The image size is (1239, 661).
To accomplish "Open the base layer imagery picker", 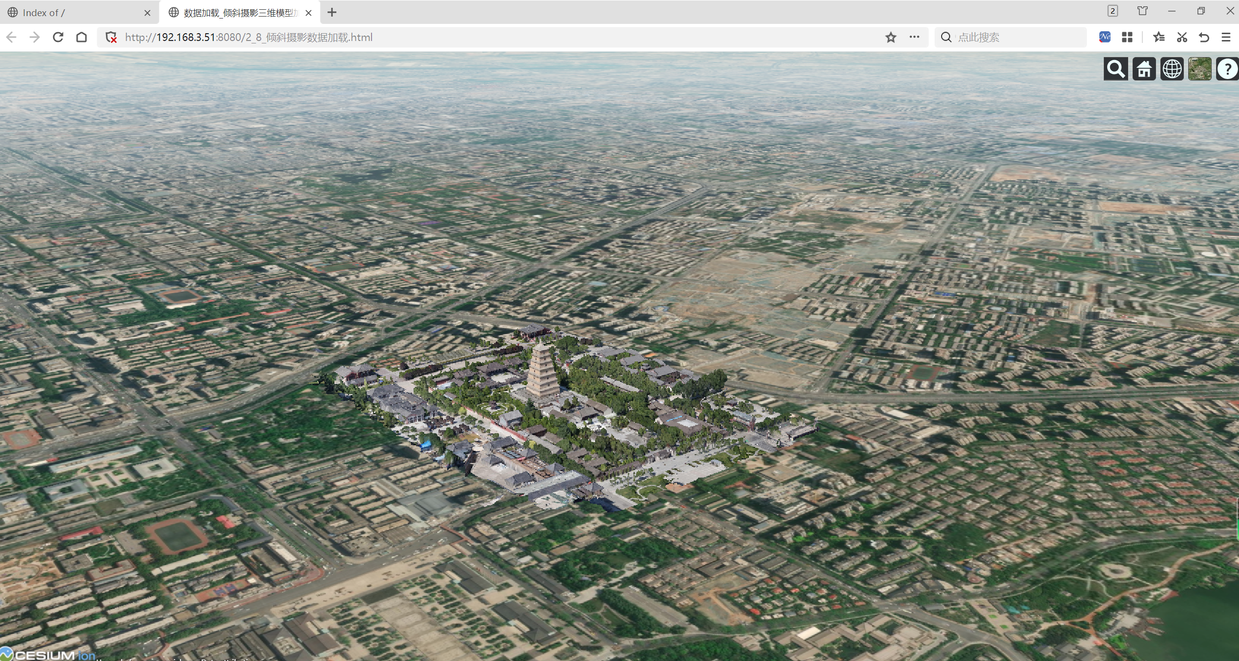I will click(x=1200, y=69).
